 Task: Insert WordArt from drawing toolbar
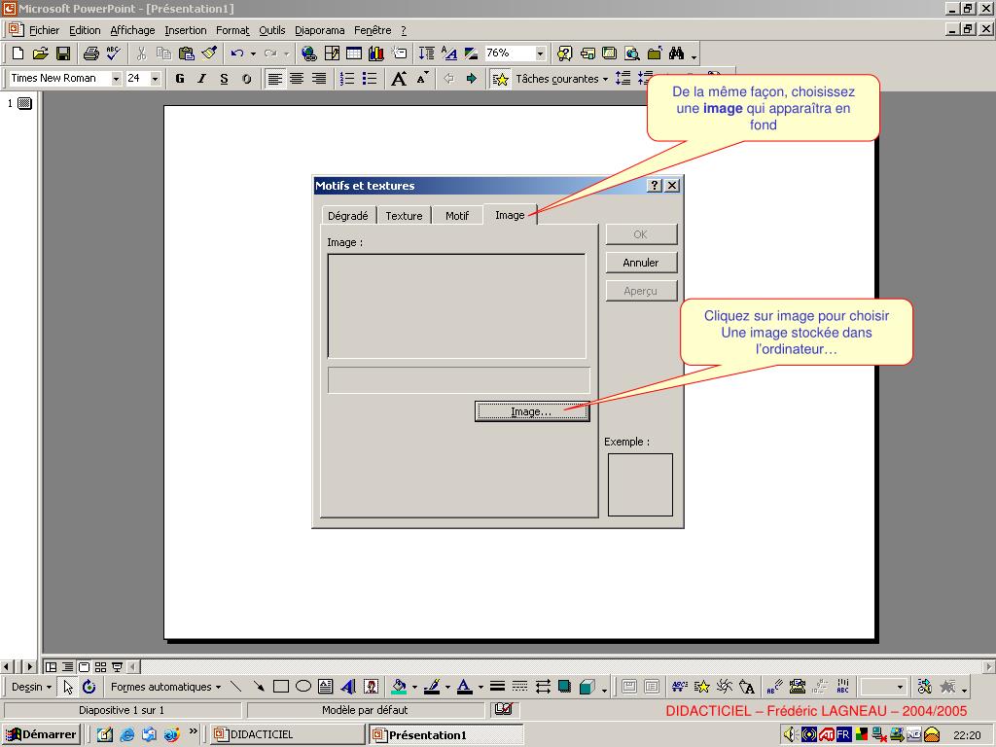348,687
